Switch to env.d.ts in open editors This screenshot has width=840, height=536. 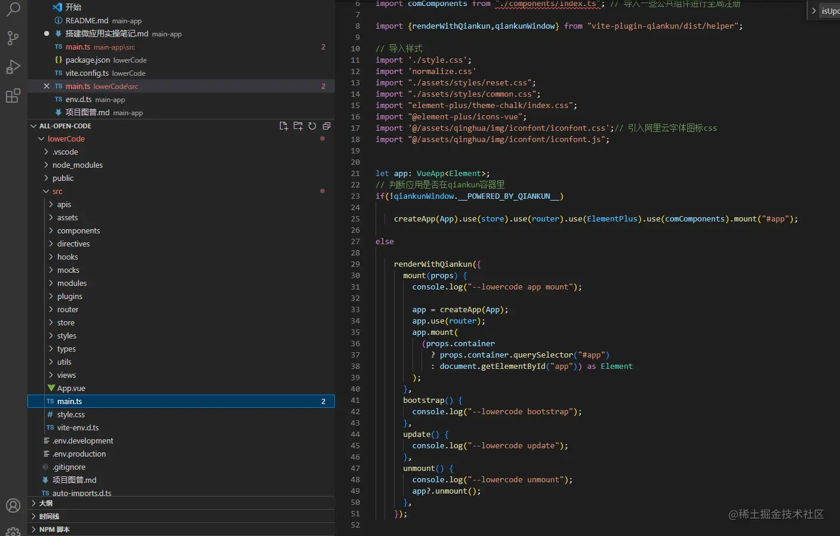click(x=181, y=100)
